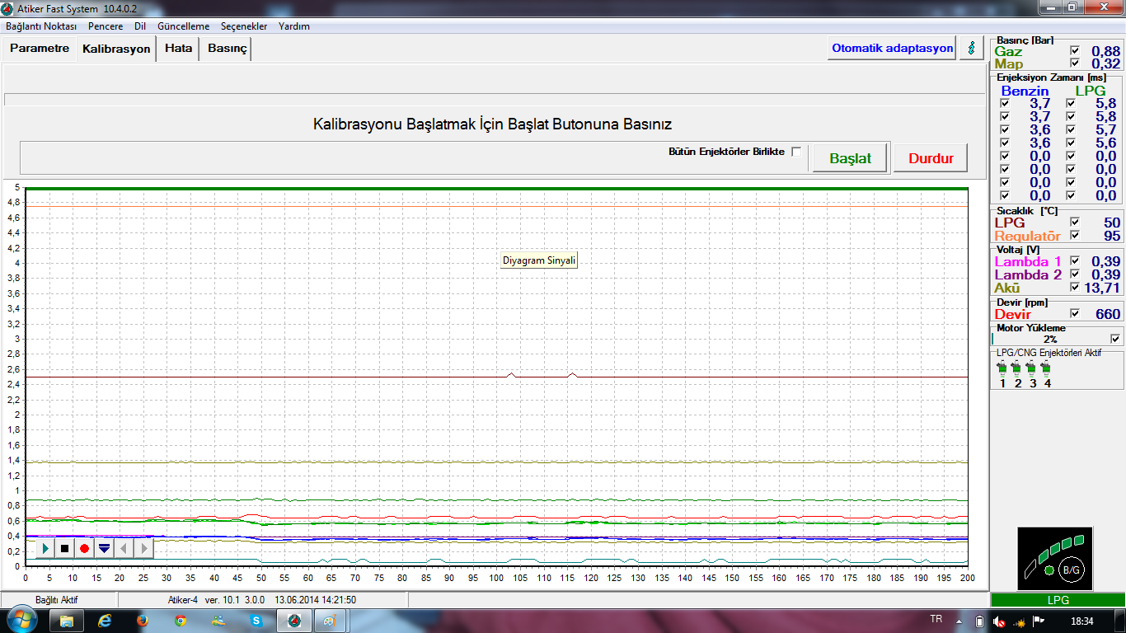Click the 18:34 taskbar clock
1126x633 pixels.
point(1082,621)
